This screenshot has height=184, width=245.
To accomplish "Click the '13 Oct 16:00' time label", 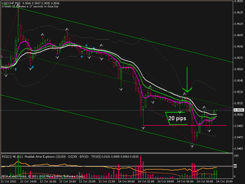I will [x=48, y=182].
